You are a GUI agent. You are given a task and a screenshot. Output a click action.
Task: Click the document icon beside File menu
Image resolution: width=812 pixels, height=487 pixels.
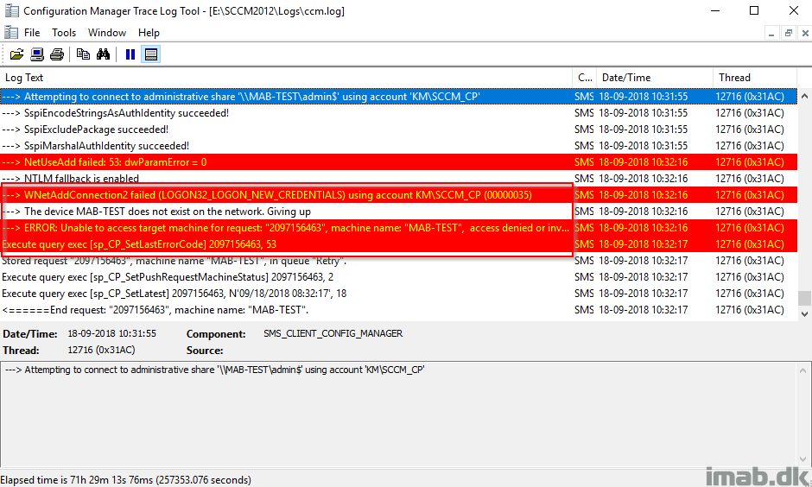click(x=11, y=32)
